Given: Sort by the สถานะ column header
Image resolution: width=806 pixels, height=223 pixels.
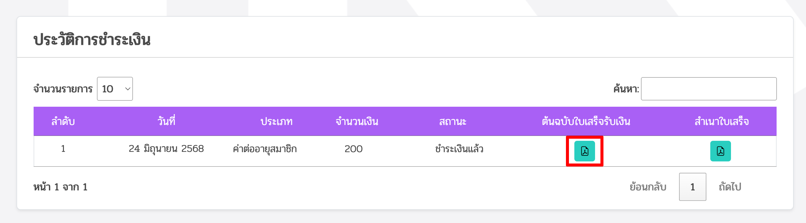Looking at the screenshot, I should click(x=453, y=121).
